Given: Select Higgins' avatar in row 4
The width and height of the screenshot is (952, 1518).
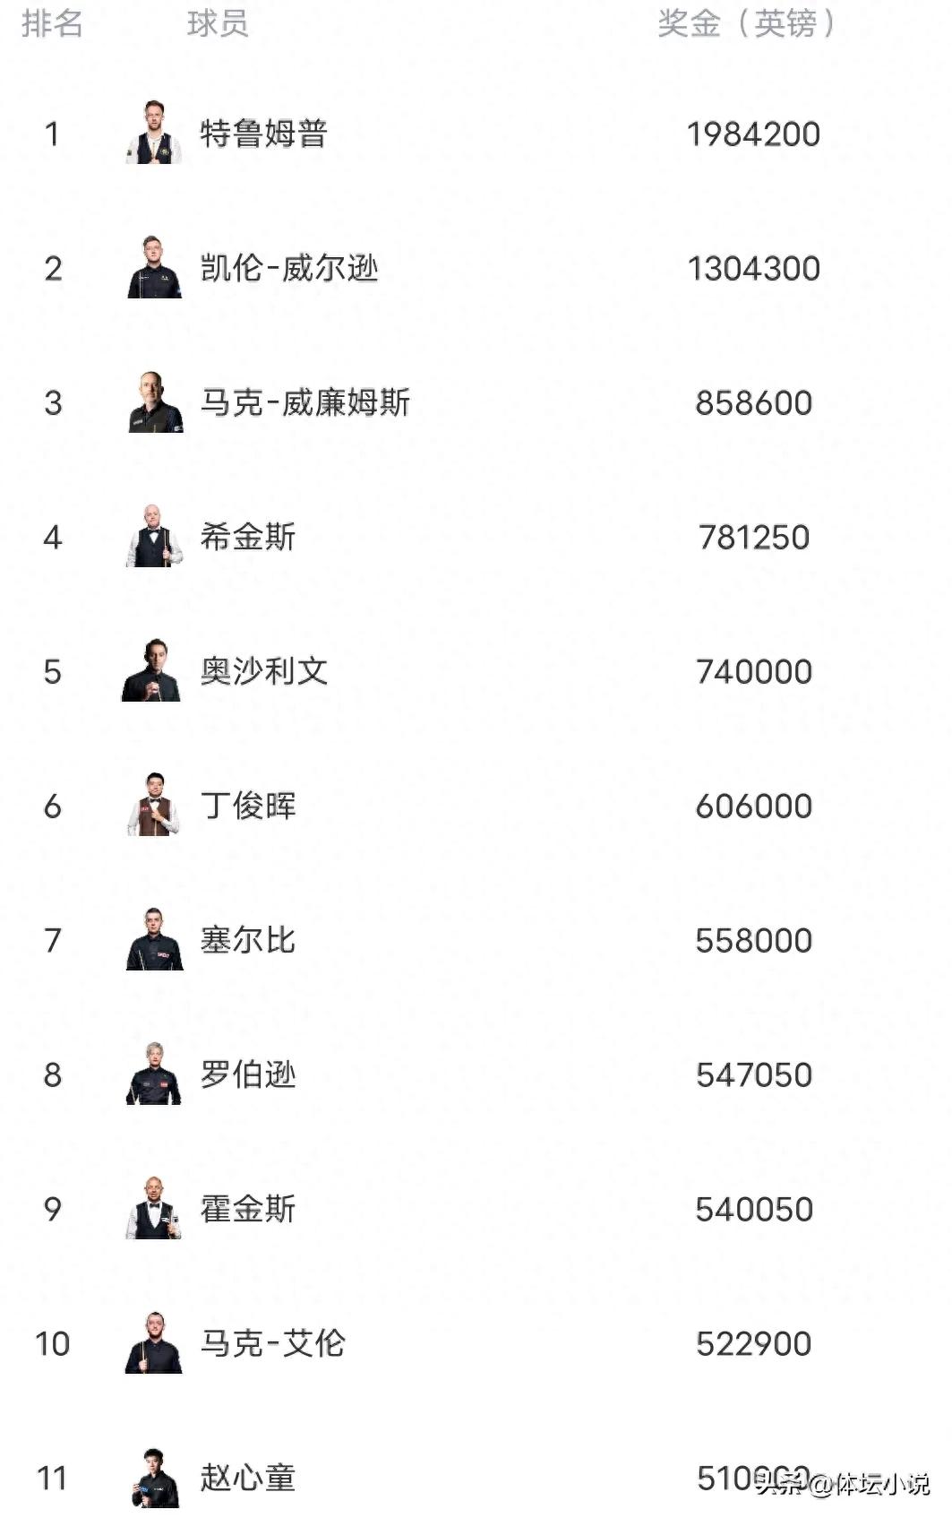Looking at the screenshot, I should (154, 536).
